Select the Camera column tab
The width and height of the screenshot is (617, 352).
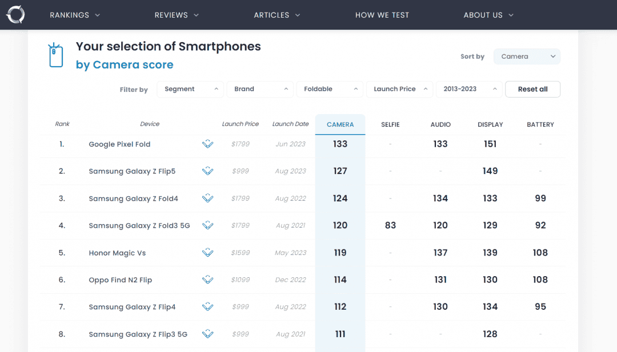click(x=340, y=124)
